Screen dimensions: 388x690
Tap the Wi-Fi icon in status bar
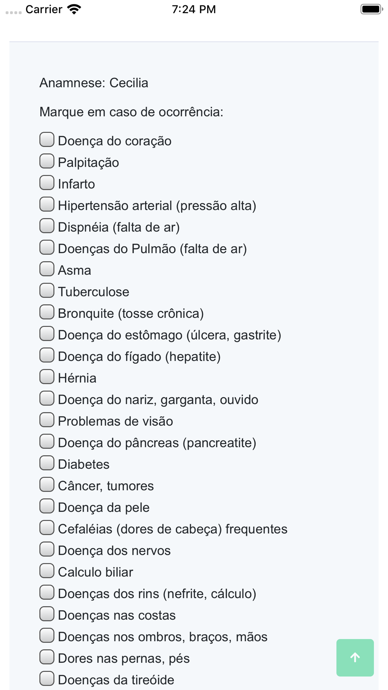tap(74, 9)
